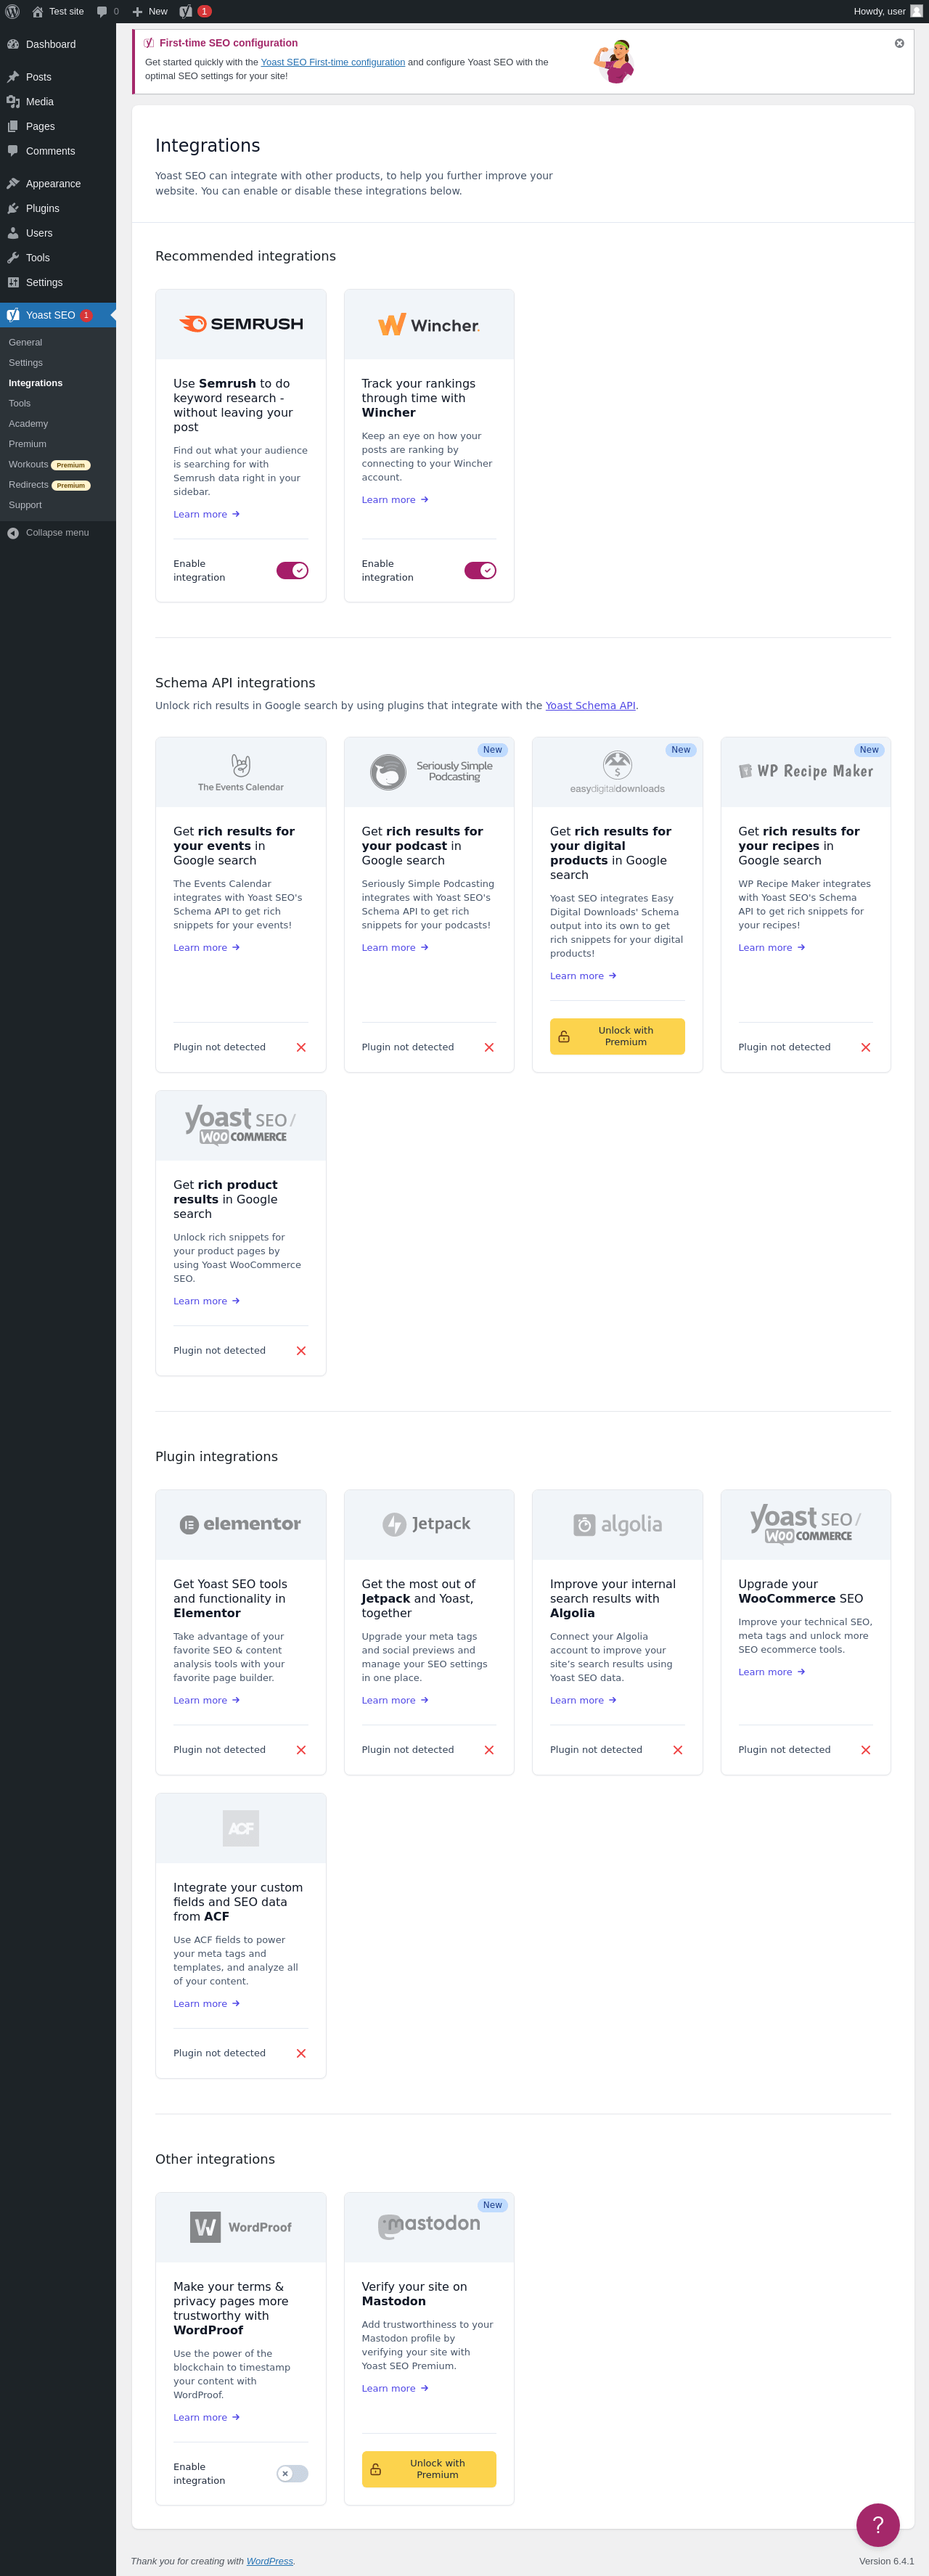Open Yoast SEO item in sidebar
This screenshot has width=929, height=2576.
pyautogui.click(x=58, y=315)
